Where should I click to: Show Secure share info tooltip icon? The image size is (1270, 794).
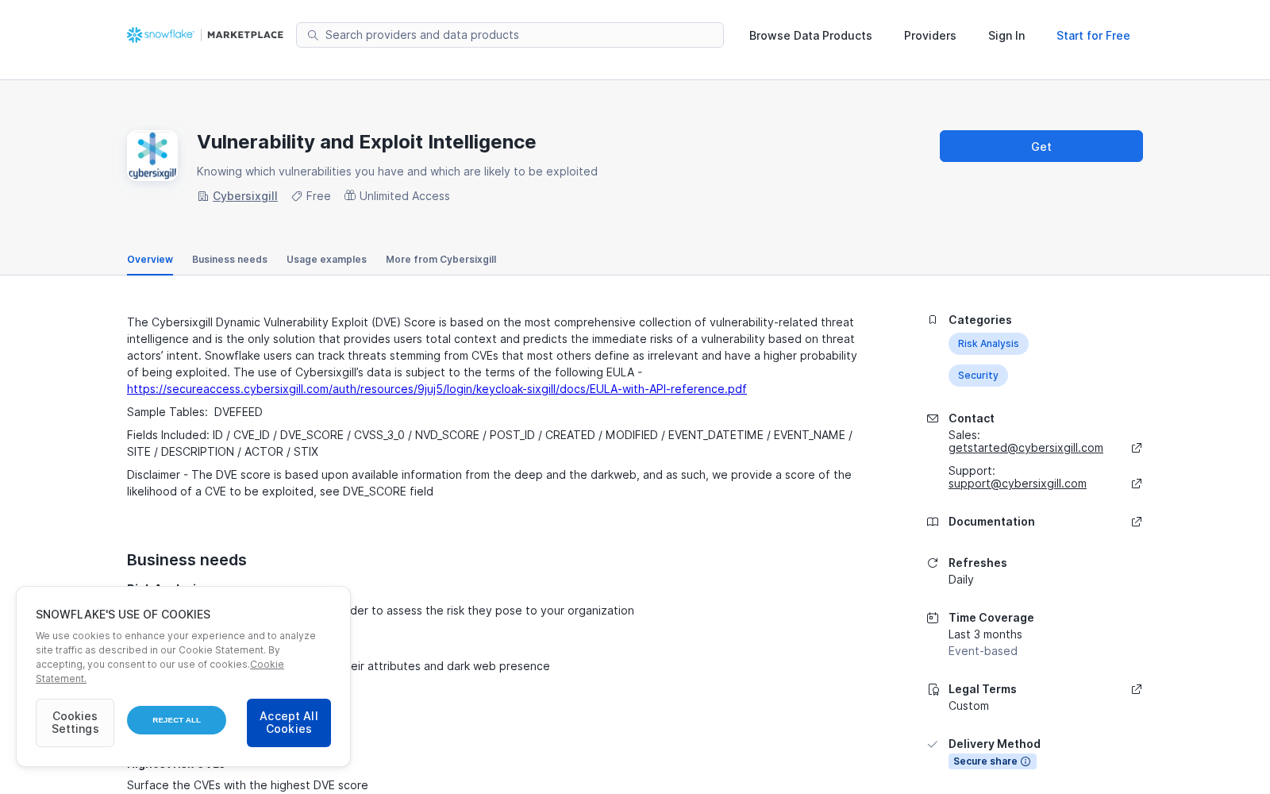point(1026,761)
